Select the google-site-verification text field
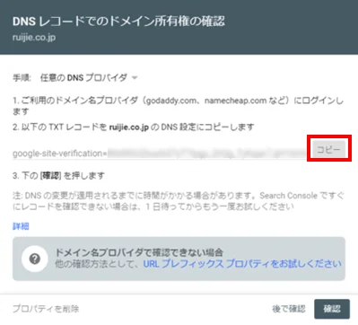The height and width of the screenshot is (325, 358). pyautogui.click(x=160, y=154)
